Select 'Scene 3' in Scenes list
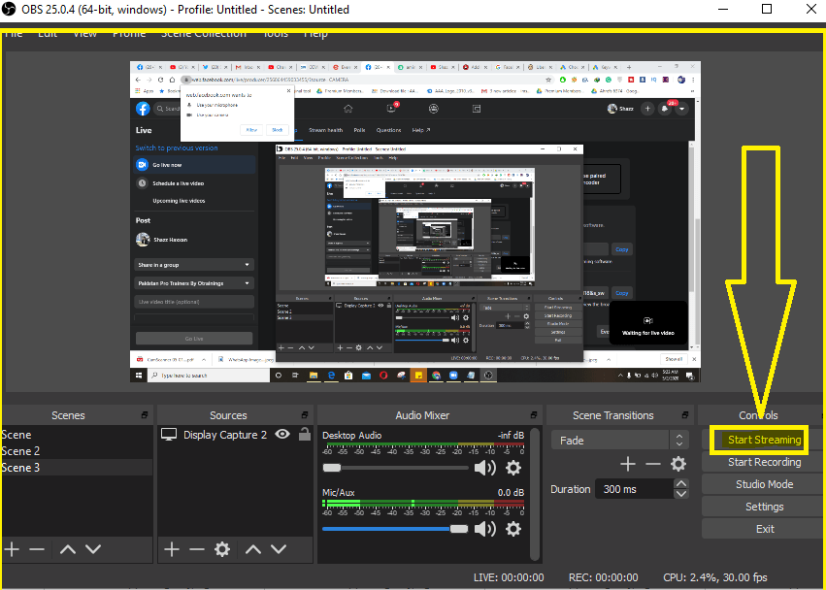This screenshot has height=590, width=826. click(77, 468)
